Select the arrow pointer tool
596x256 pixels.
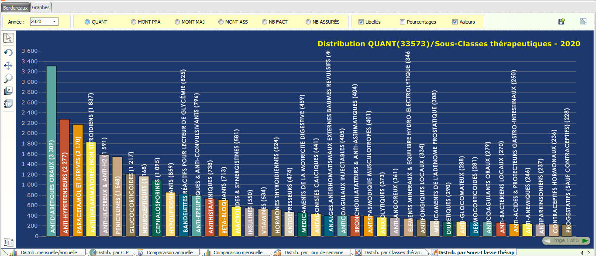click(8, 38)
